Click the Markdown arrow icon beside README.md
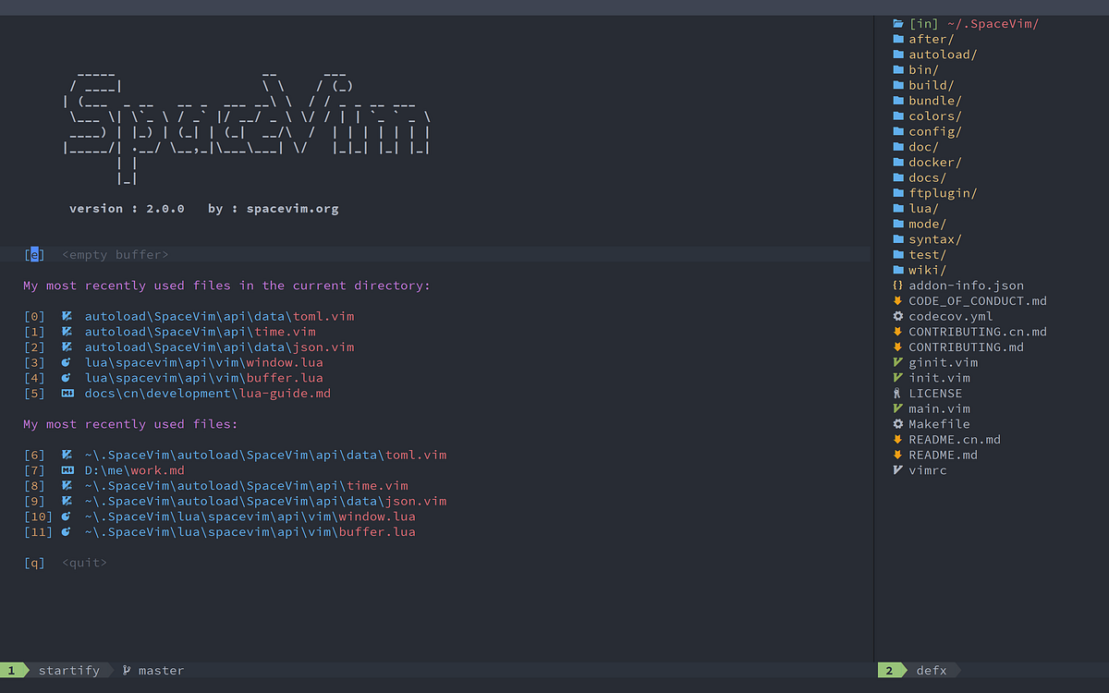This screenshot has height=693, width=1109. pyautogui.click(x=897, y=455)
